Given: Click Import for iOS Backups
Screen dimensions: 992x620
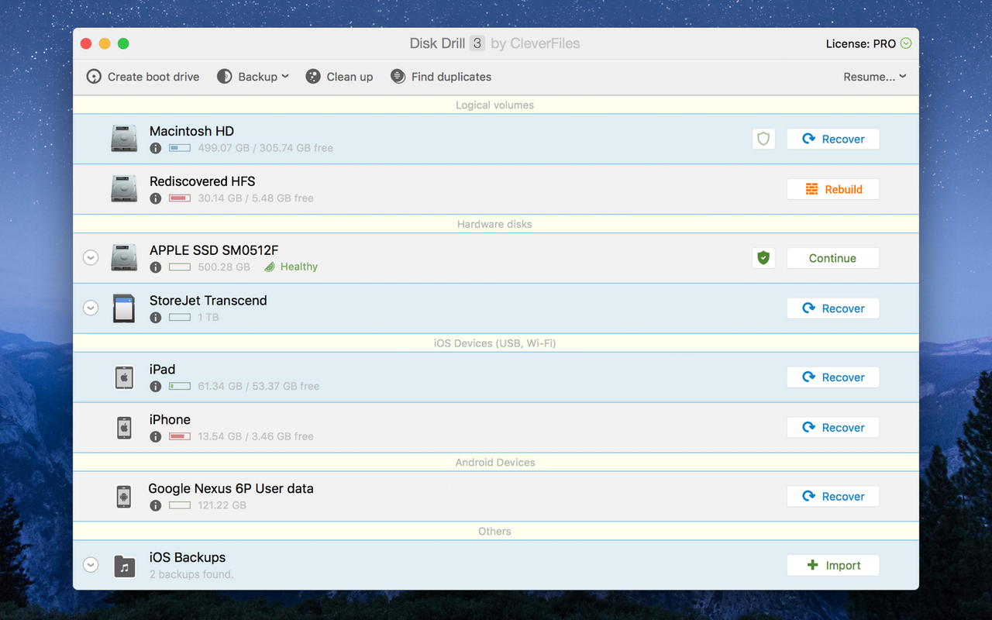Looking at the screenshot, I should [x=833, y=566].
